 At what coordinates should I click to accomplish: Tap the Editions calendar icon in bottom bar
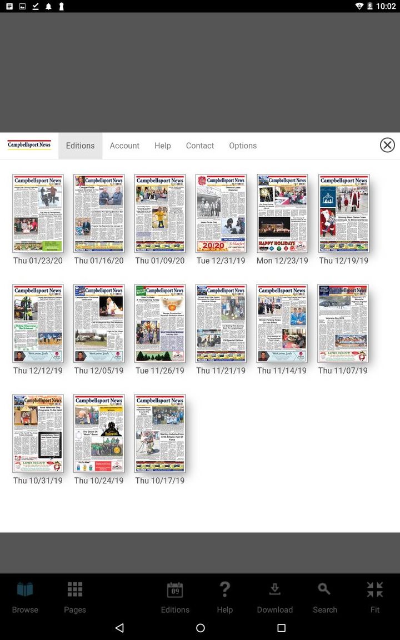click(175, 590)
